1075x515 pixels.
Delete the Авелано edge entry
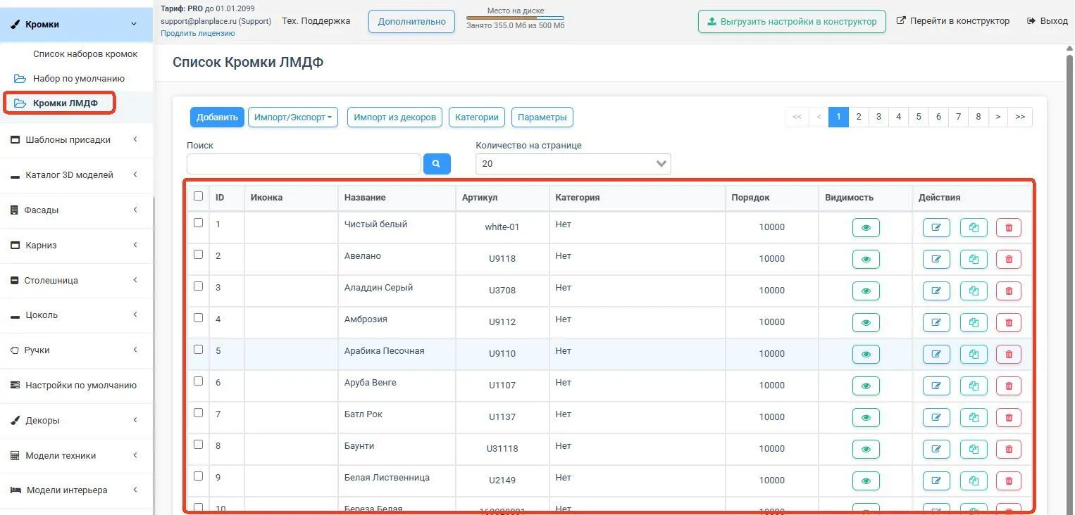click(1009, 259)
